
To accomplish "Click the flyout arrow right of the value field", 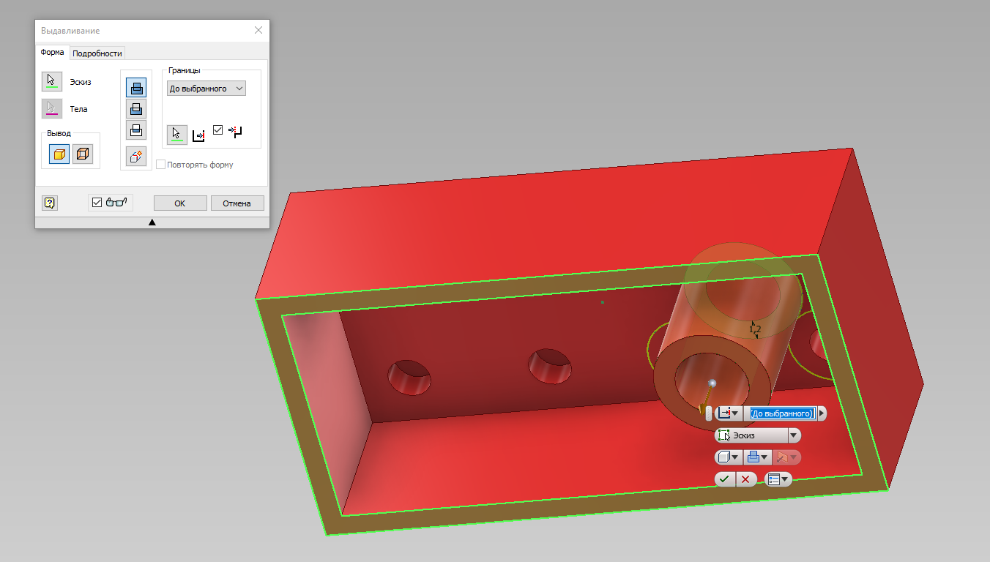I will [x=822, y=413].
